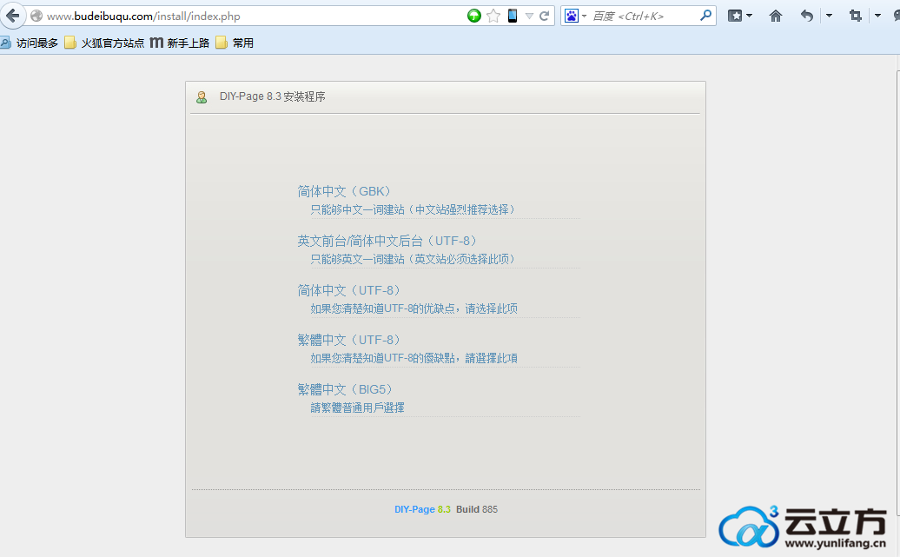
Task: Click the installer user icon in header
Action: coord(202,97)
